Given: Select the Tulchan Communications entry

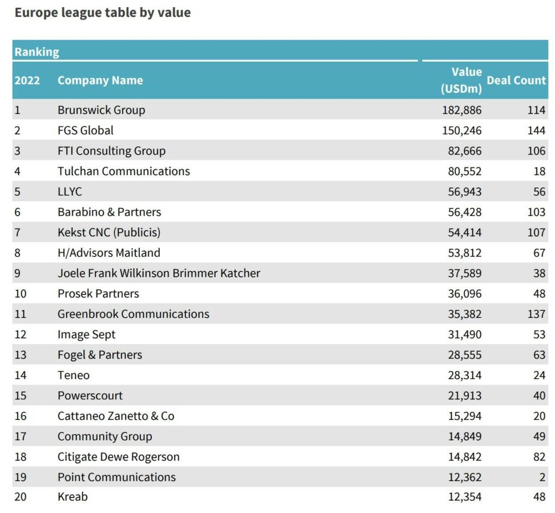Looking at the screenshot, I should (124, 171).
